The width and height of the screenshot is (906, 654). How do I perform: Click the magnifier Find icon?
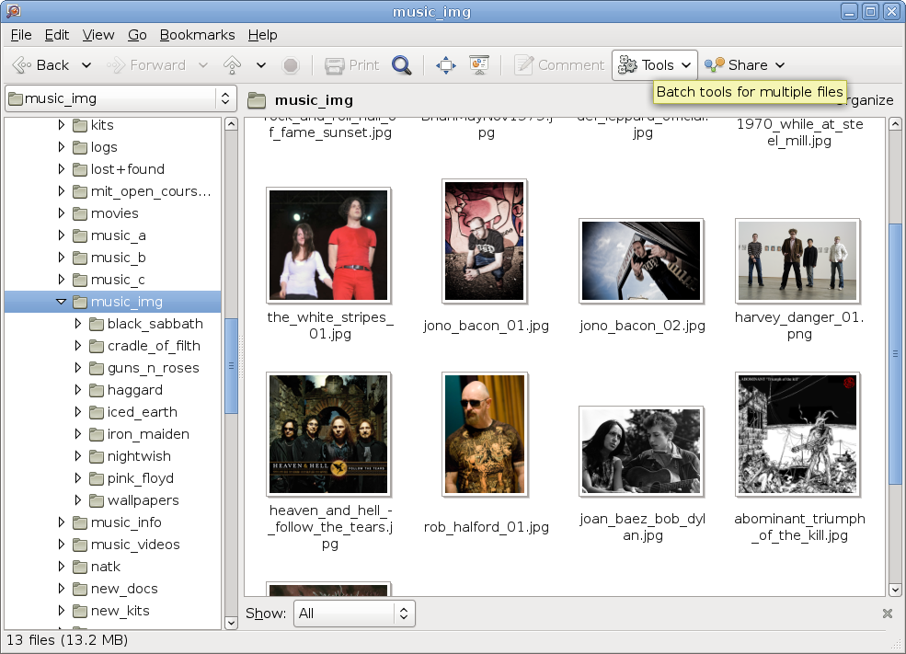click(x=401, y=65)
